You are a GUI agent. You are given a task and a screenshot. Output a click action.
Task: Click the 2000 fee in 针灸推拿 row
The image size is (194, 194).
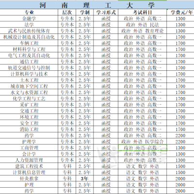pyautogui.click(x=180, y=178)
